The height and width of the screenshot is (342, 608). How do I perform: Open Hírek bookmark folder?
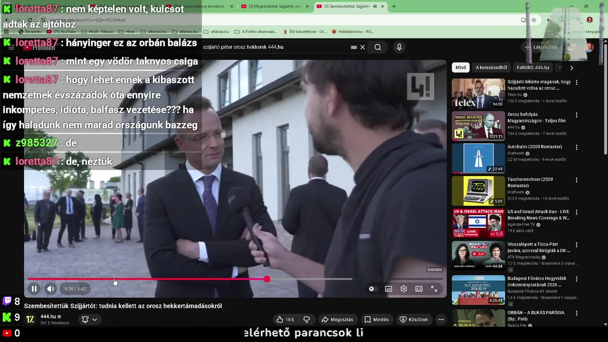(x=126, y=31)
